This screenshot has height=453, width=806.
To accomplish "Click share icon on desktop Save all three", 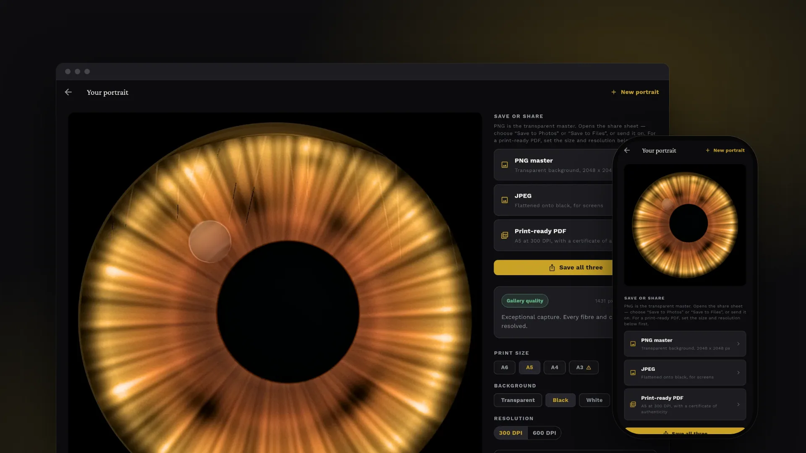I will 552,268.
